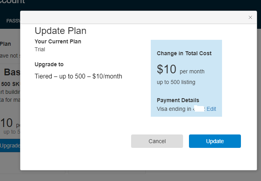261x181 pixels.
Task: Click the Account page heading behind the dialog
Action: coord(16,3)
